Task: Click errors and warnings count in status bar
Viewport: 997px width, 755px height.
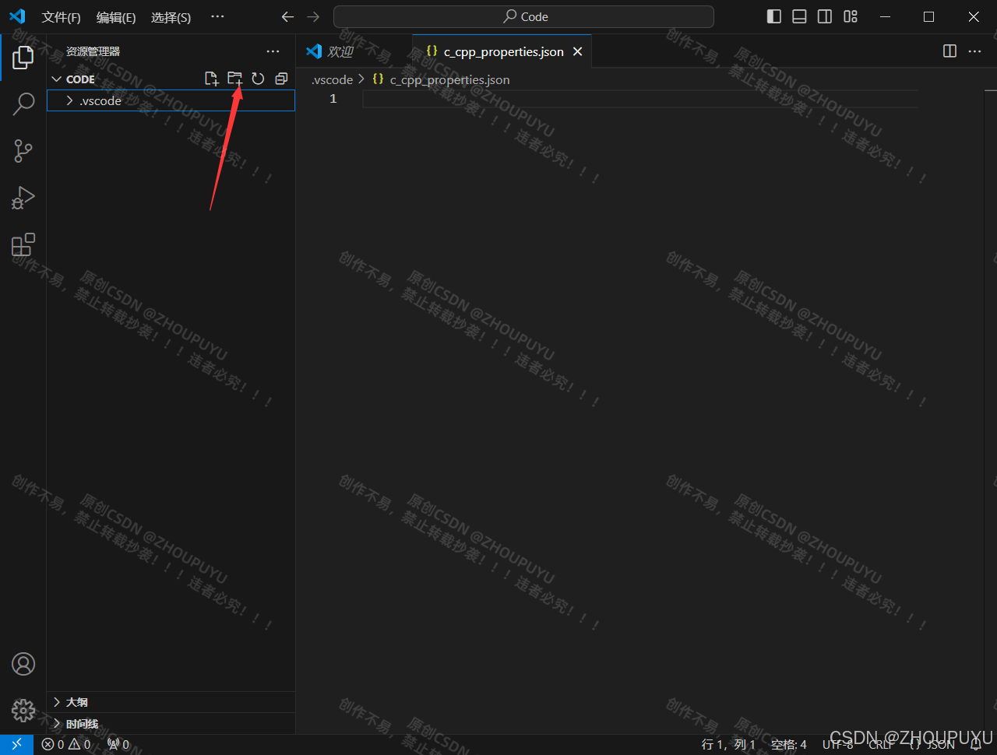Action: (x=66, y=745)
